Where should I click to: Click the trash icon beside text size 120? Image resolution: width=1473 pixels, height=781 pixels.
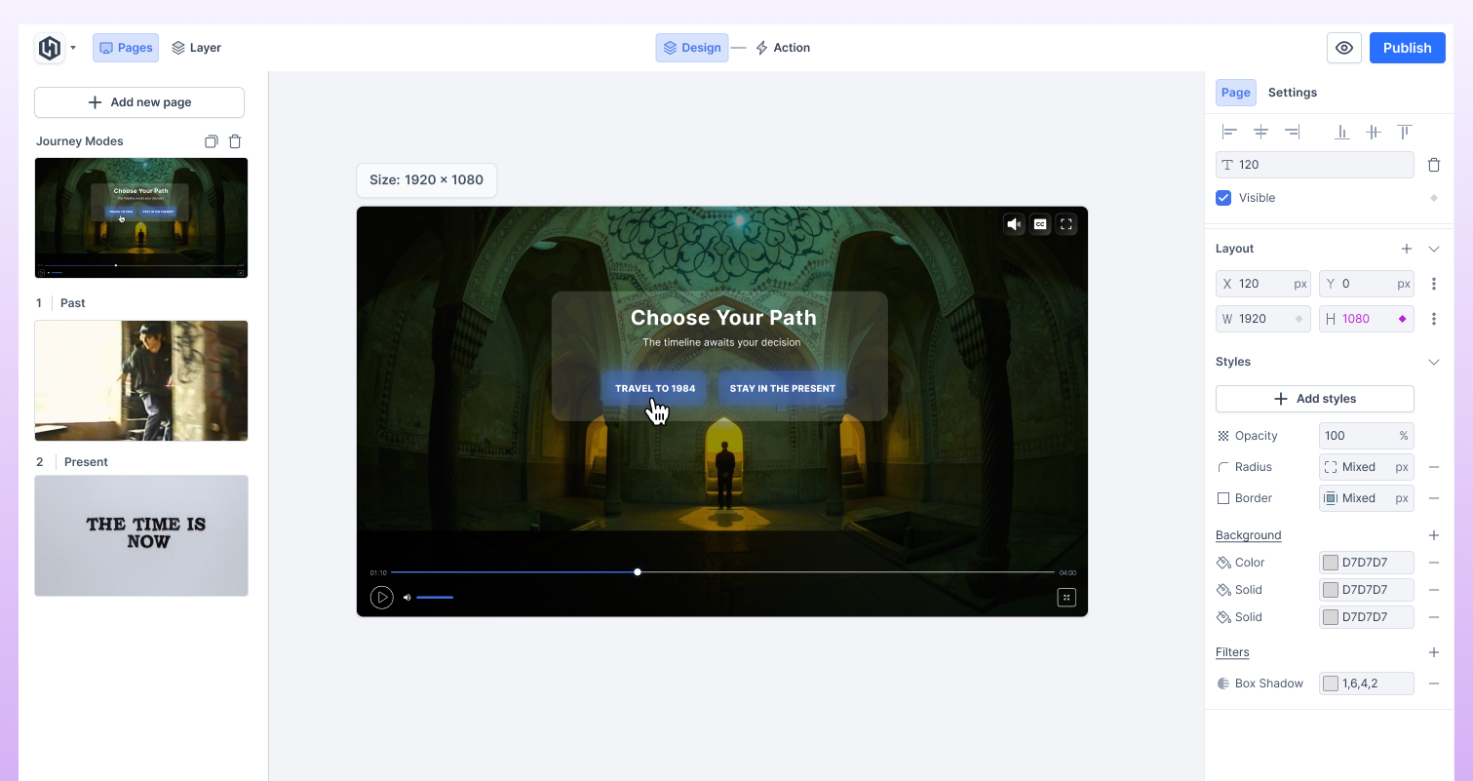click(1433, 165)
